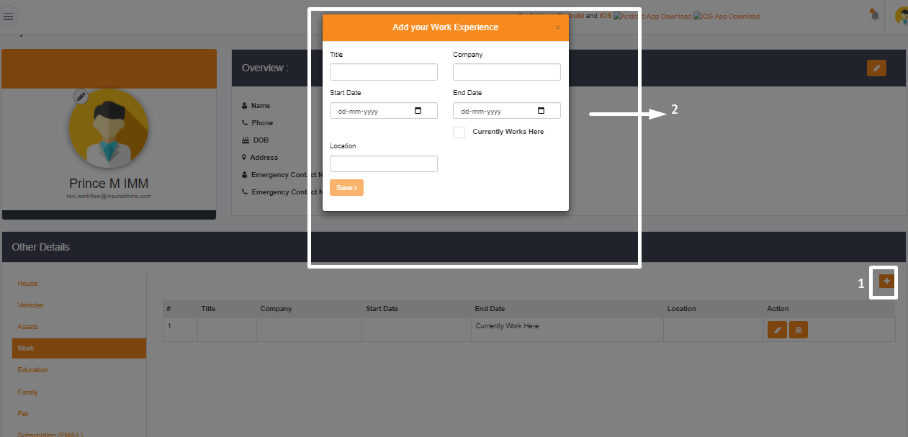Click the Overview edit pencil button
Screen dimensions: 908x437
coord(876,68)
